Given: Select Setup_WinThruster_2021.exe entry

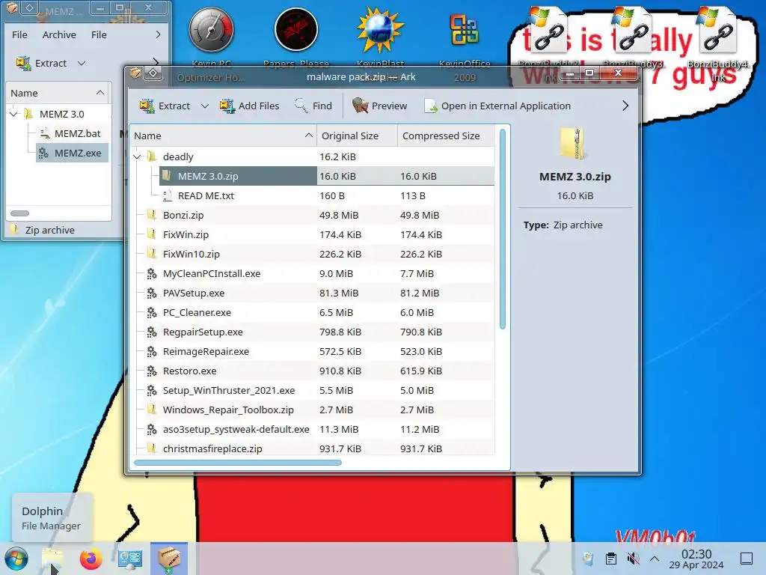Looking at the screenshot, I should (x=229, y=390).
